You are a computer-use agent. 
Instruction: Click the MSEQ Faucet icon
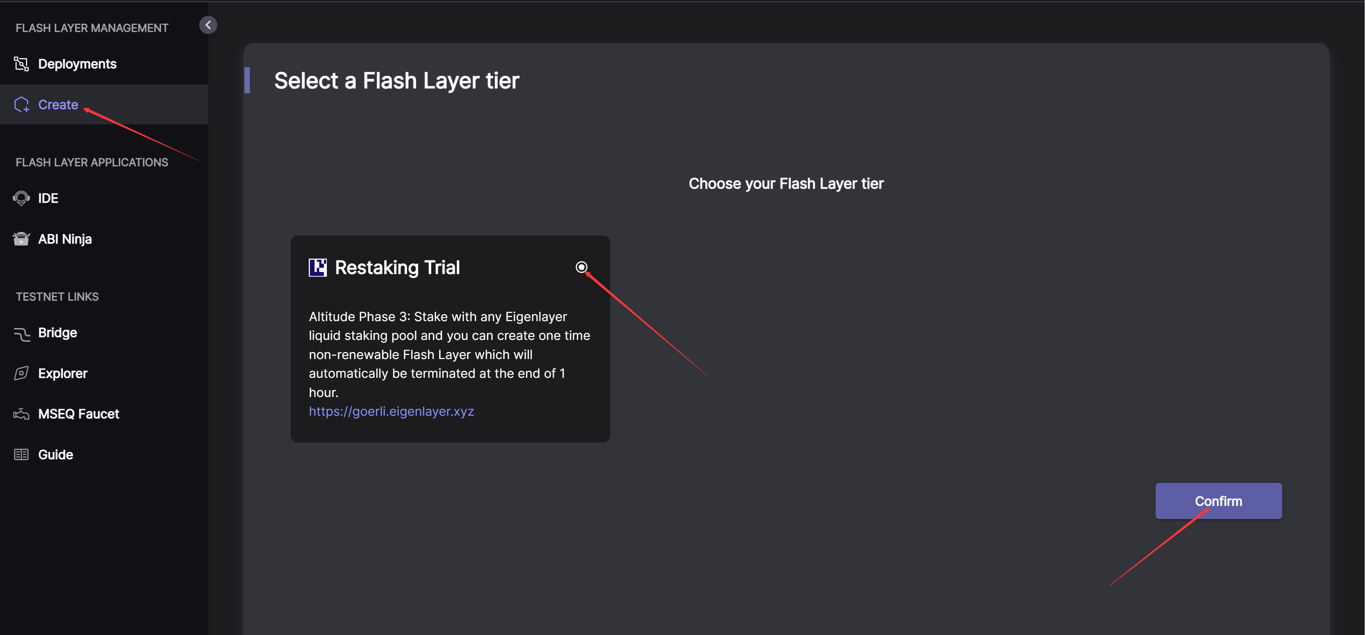click(21, 414)
